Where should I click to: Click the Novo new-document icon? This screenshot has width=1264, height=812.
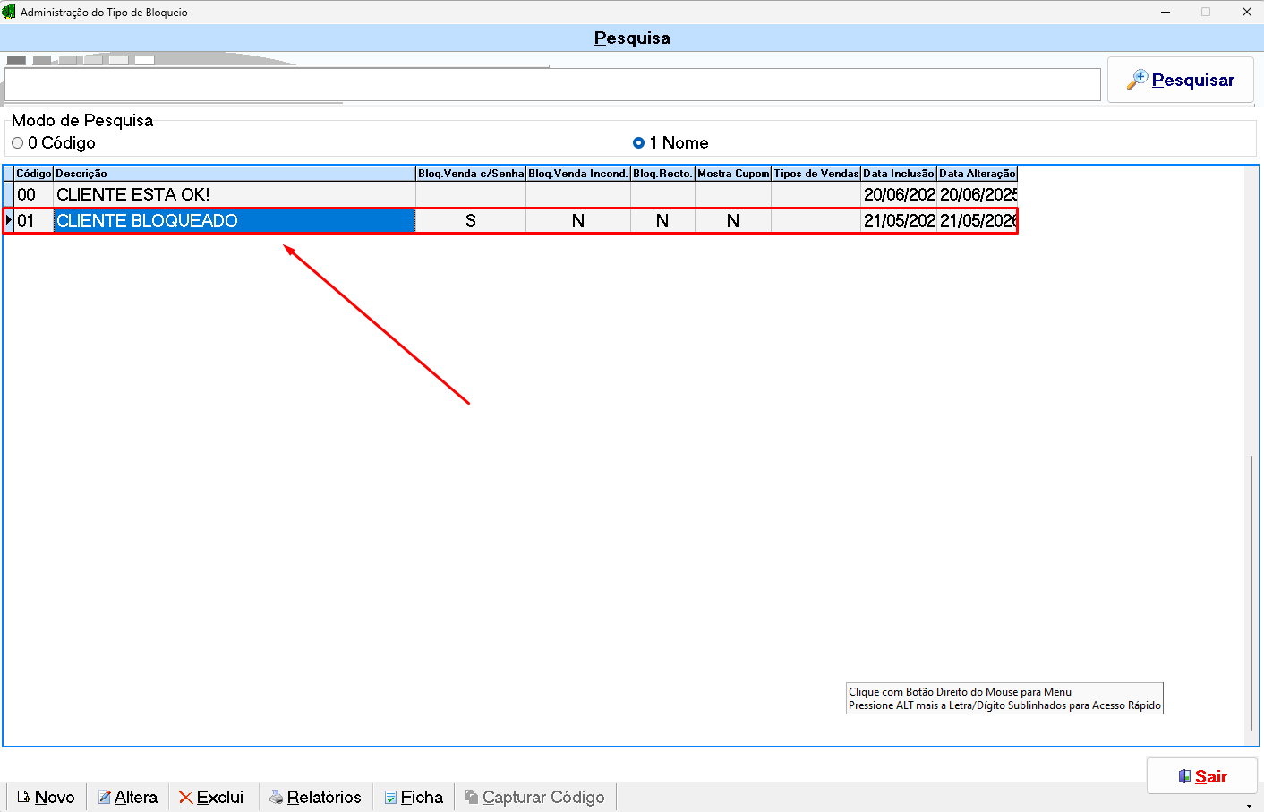pyautogui.click(x=24, y=797)
